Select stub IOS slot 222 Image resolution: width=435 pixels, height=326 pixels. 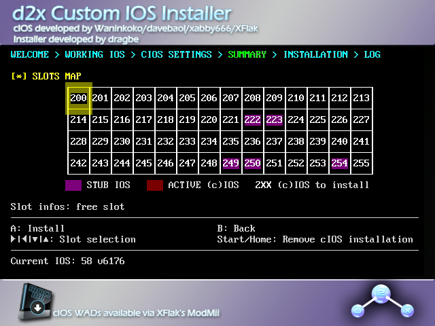[253, 120]
